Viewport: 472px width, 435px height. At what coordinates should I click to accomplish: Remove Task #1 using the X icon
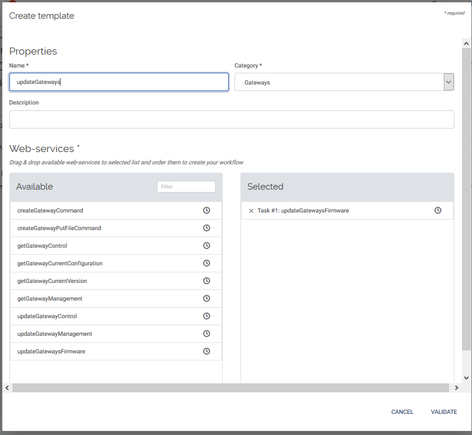(252, 210)
